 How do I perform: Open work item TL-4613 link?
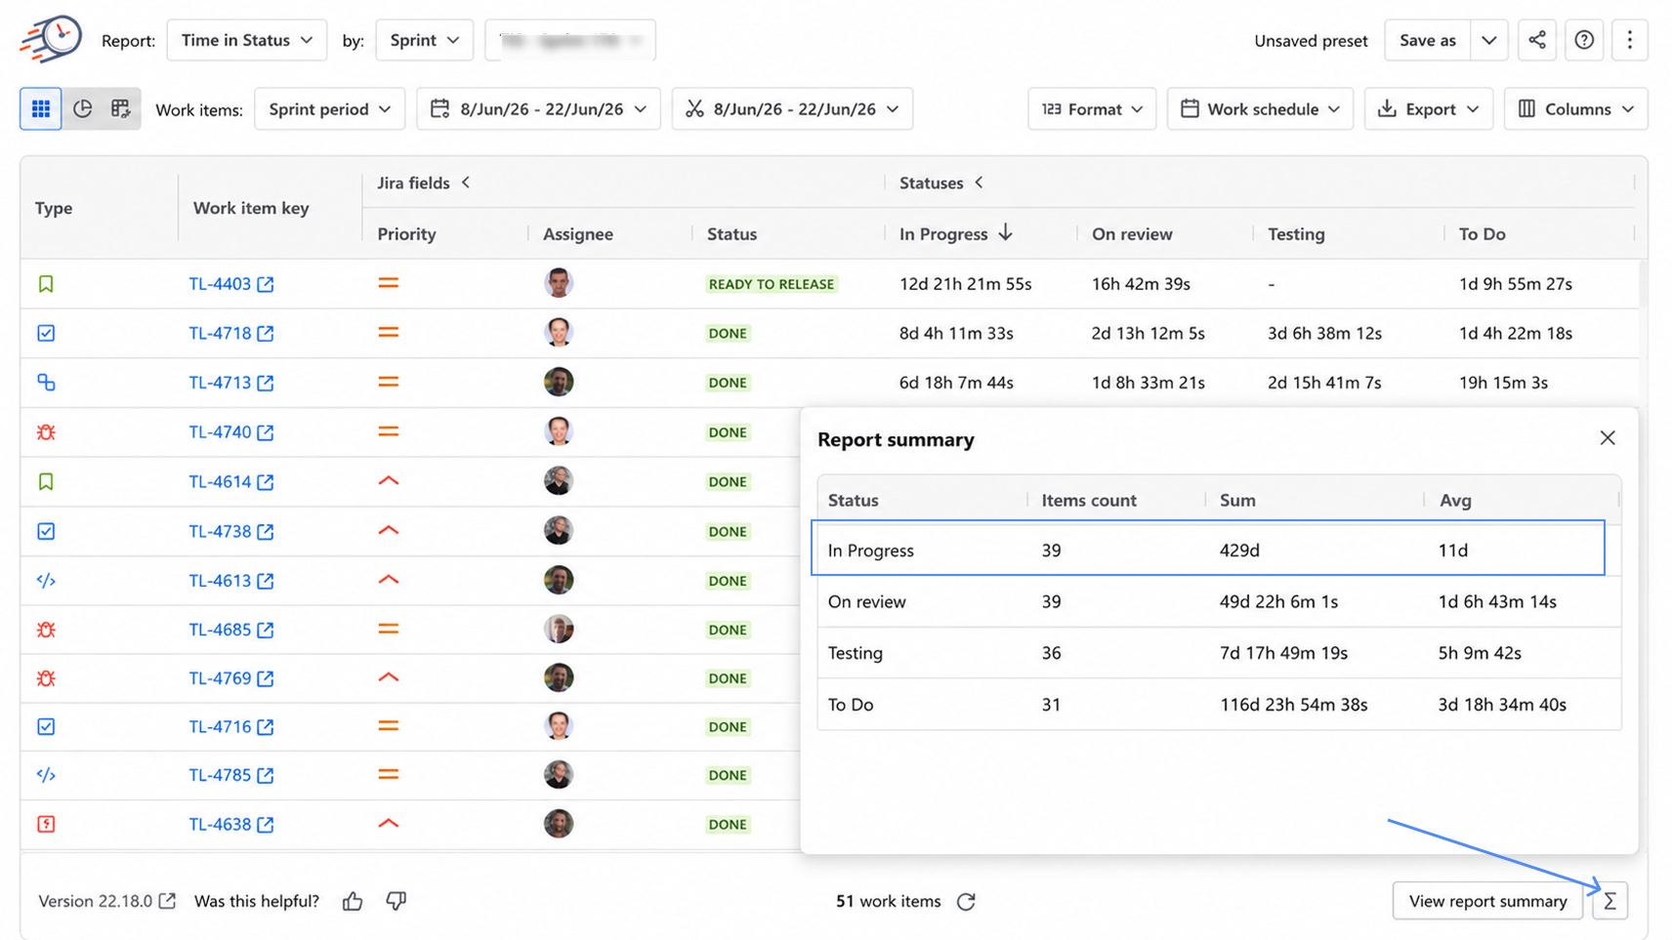click(220, 580)
